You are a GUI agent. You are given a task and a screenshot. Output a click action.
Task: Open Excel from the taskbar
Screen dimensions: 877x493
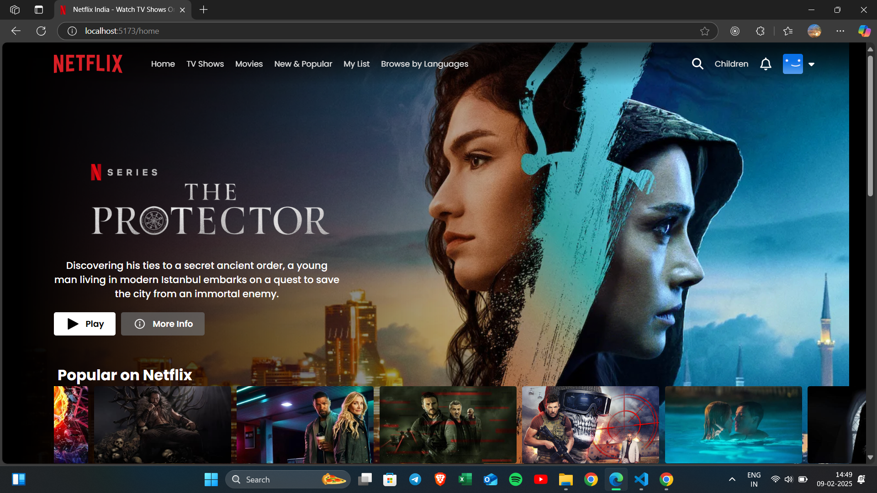tap(465, 479)
